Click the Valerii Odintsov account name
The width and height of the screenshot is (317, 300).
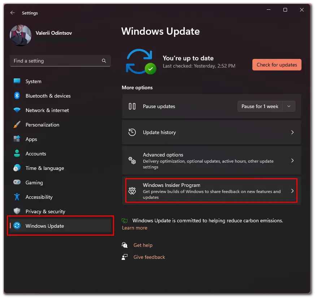[x=54, y=33]
